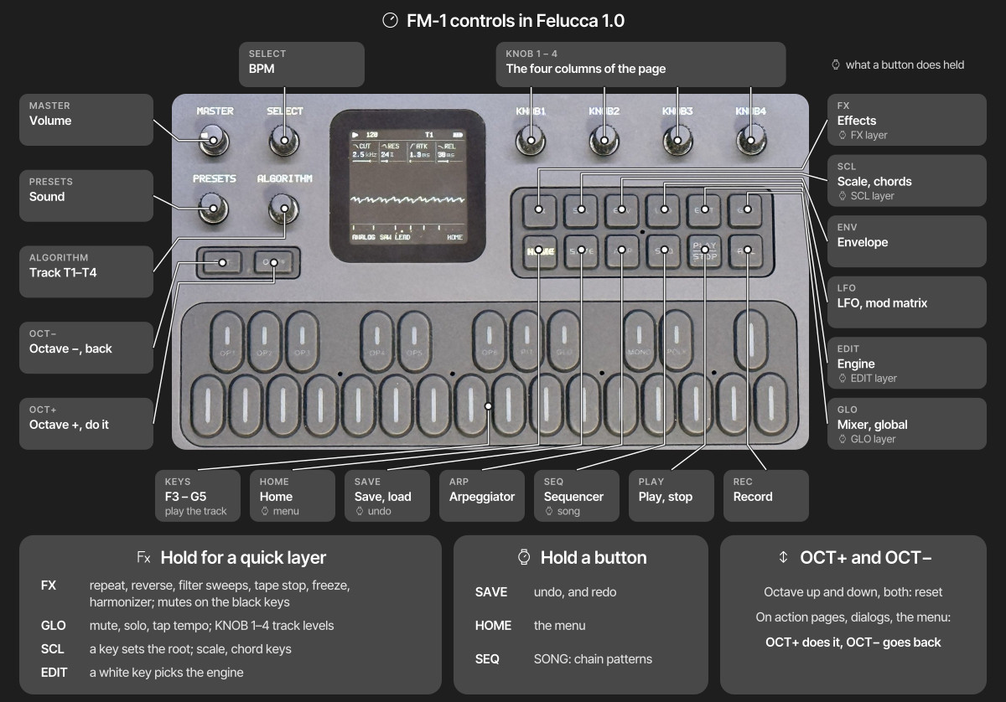Click the watch icon next to 'EDIT layer'
This screenshot has width=1006, height=702.
point(843,378)
